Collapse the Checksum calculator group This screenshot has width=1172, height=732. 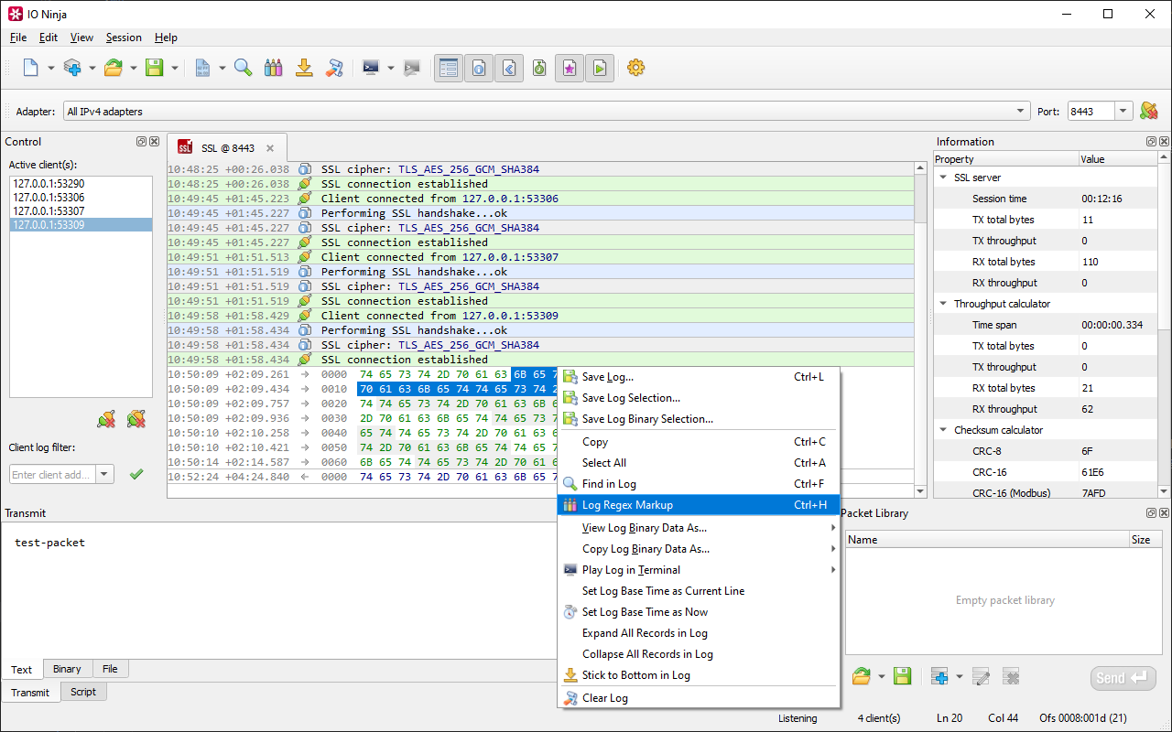(x=943, y=430)
